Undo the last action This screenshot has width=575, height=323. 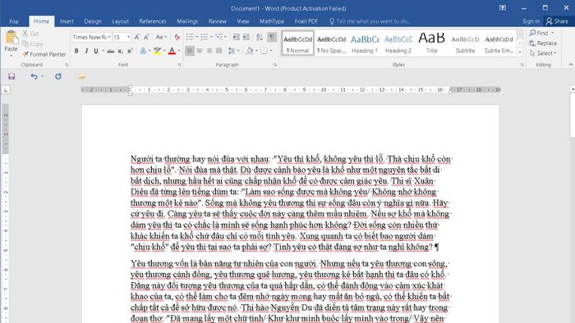click(34, 76)
